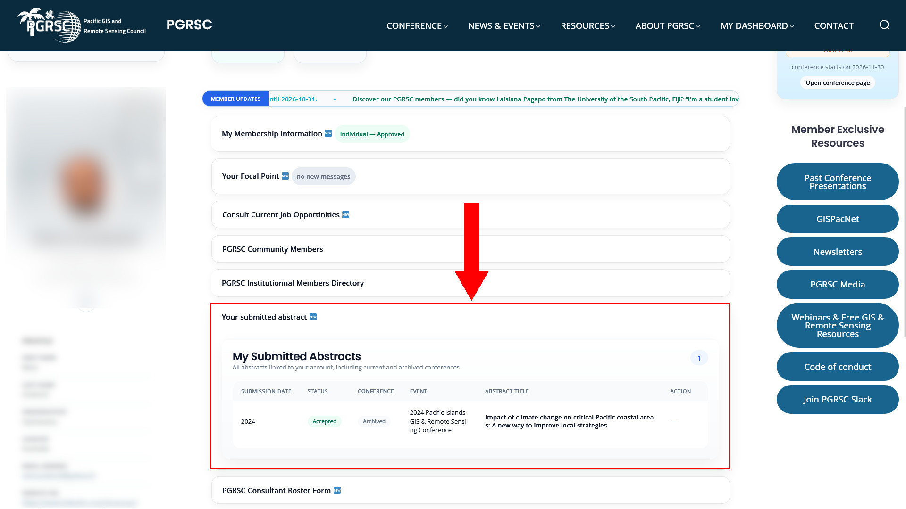
Task: Expand My Membership Information section
Action: tap(470, 134)
